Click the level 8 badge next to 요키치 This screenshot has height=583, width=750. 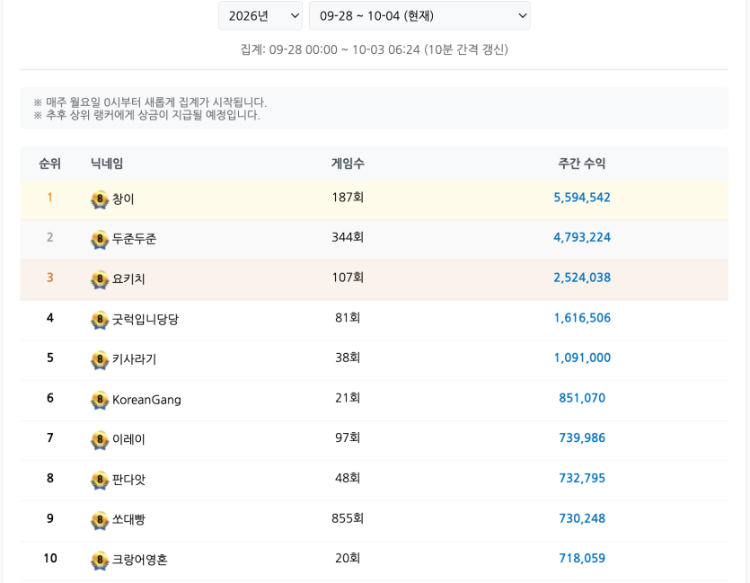tap(100, 279)
